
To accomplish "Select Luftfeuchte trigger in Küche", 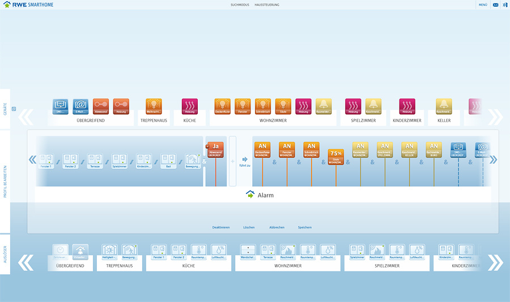I will pyautogui.click(x=219, y=252).
